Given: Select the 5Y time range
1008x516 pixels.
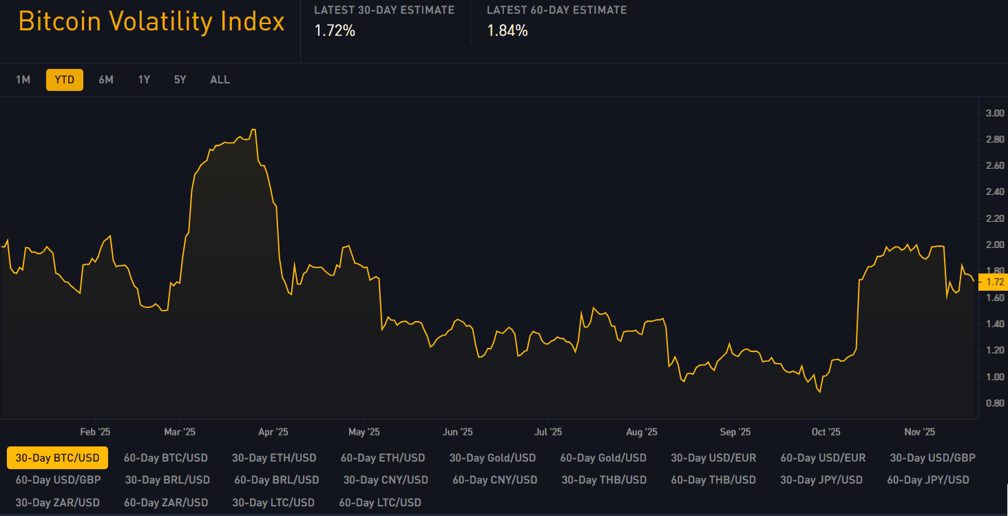Looking at the screenshot, I should pyautogui.click(x=180, y=79).
